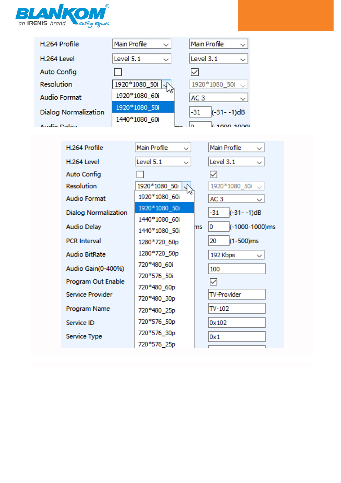Untick checked Auto Config checkbox in upper screenshot
The height and width of the screenshot is (483, 341).
(x=195, y=72)
